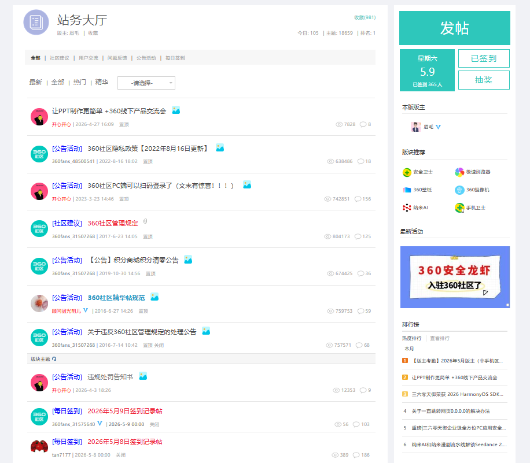Open the 360壁纸 board icon
Image resolution: width=530 pixels, height=463 pixels.
[407, 190]
